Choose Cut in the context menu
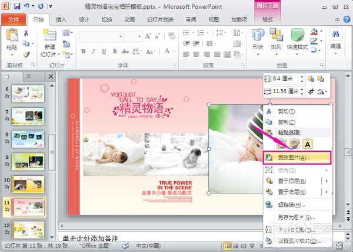The height and width of the screenshot is (252, 353). [x=297, y=111]
